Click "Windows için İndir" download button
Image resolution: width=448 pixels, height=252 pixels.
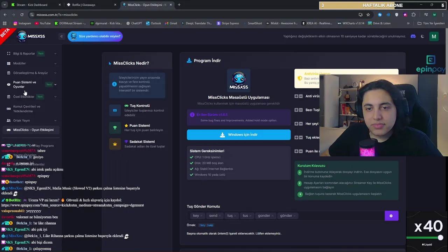point(239,135)
